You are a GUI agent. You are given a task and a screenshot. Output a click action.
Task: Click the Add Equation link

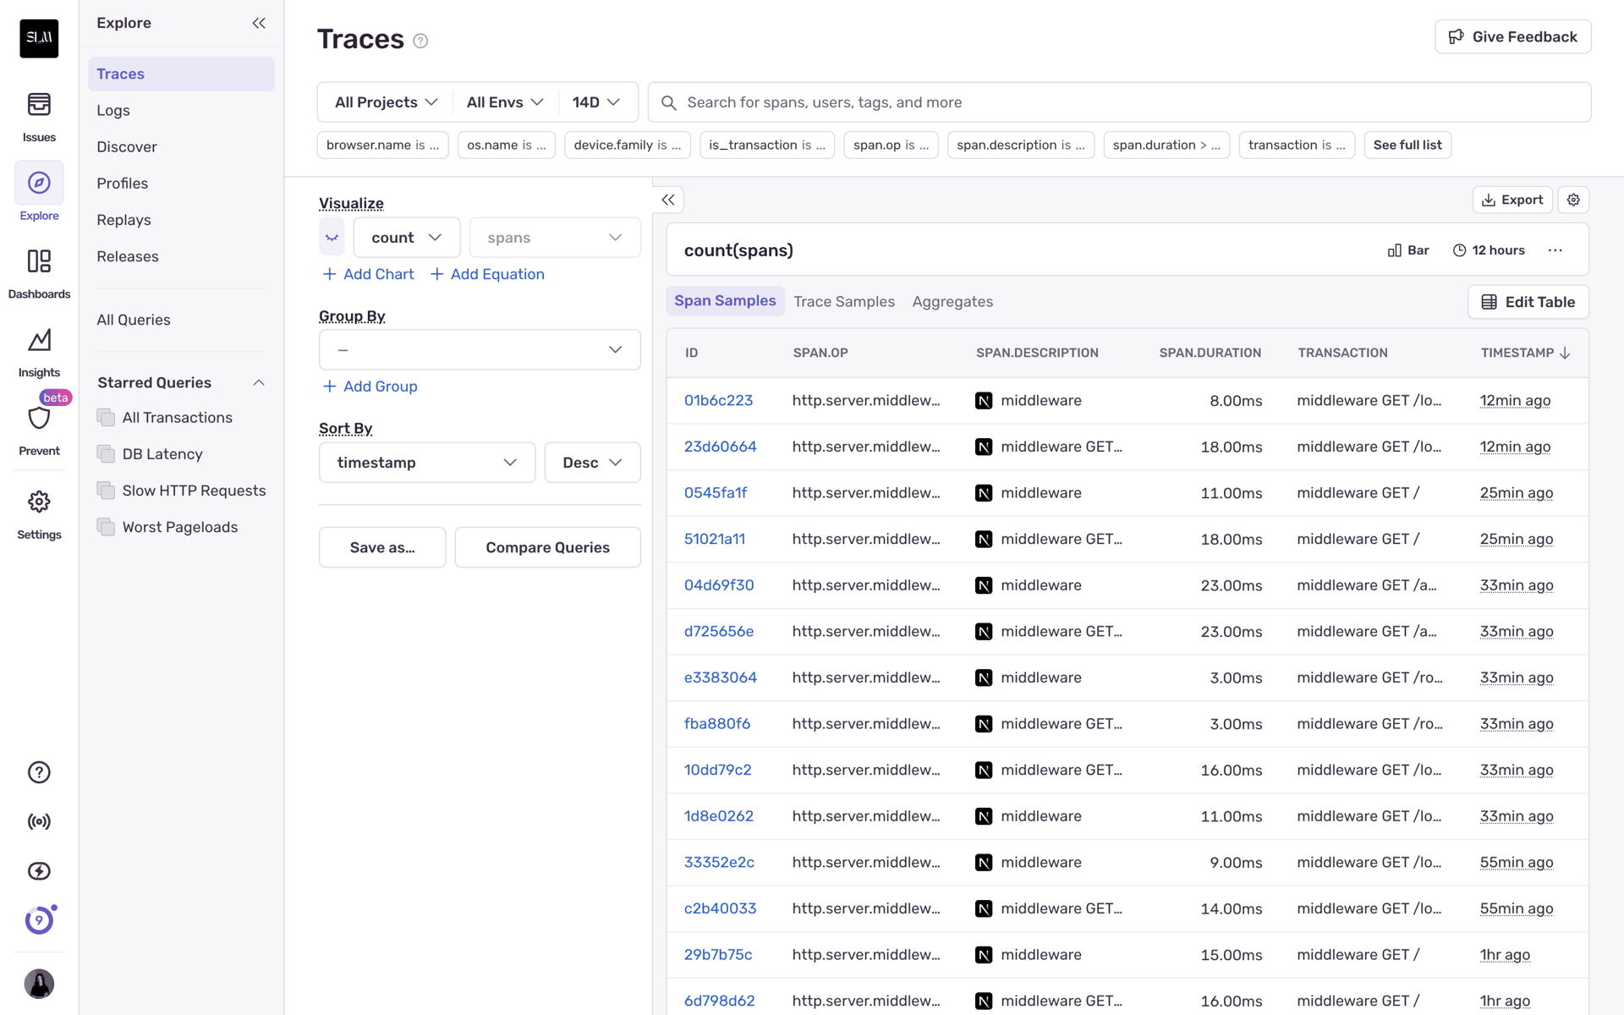click(x=487, y=274)
